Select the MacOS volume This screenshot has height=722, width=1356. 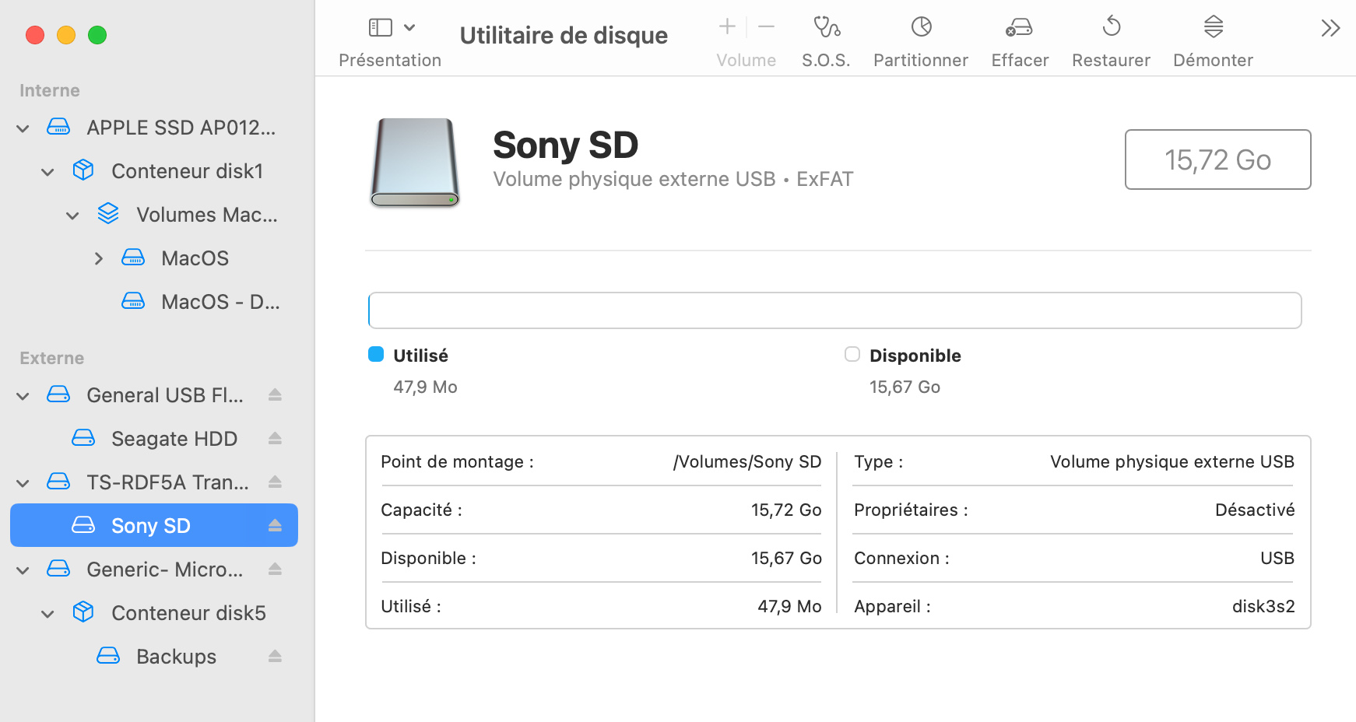154,258
